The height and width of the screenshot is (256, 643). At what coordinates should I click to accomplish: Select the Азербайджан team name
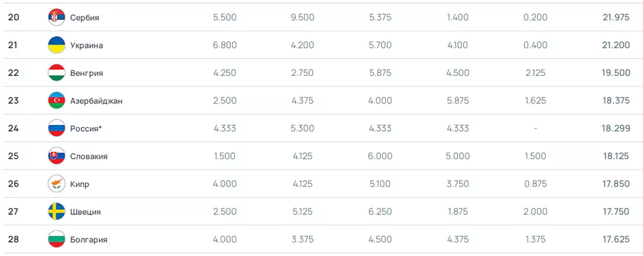tap(96, 100)
